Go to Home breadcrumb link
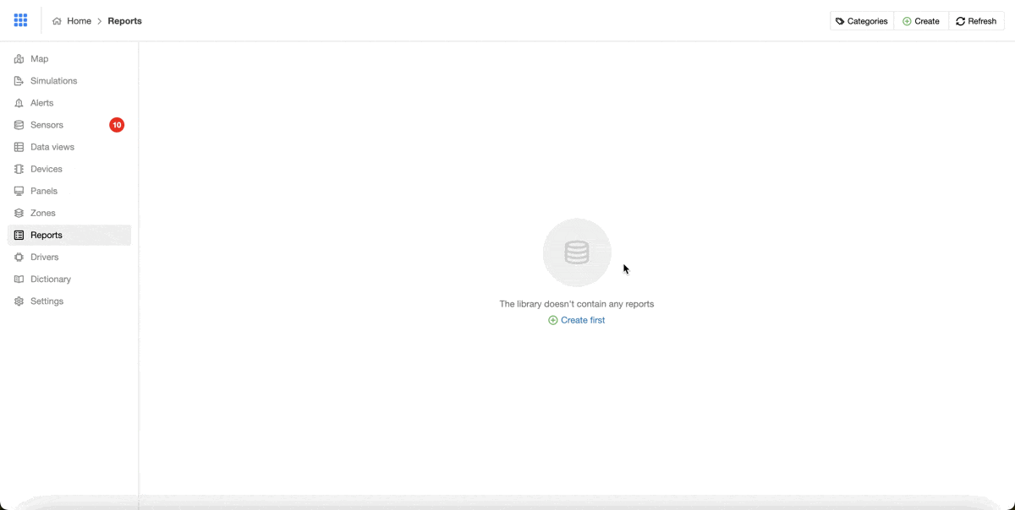Image resolution: width=1015 pixels, height=510 pixels. click(x=79, y=21)
